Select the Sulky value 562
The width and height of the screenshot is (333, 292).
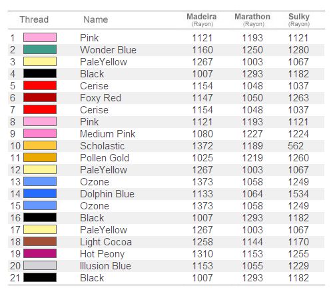coord(296,146)
